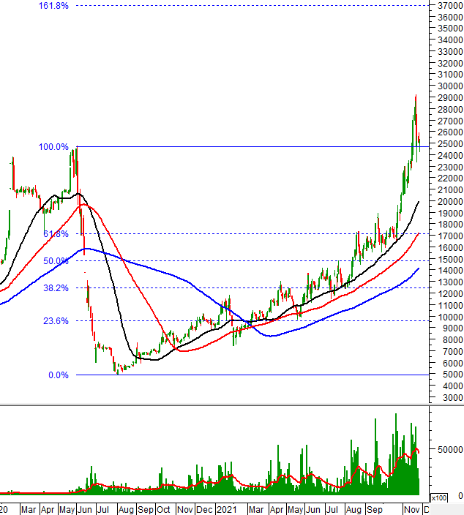This screenshot has width=464, height=515.
Task: Click the 161.8% Fibonacci level label
Action: pyautogui.click(x=54, y=5)
